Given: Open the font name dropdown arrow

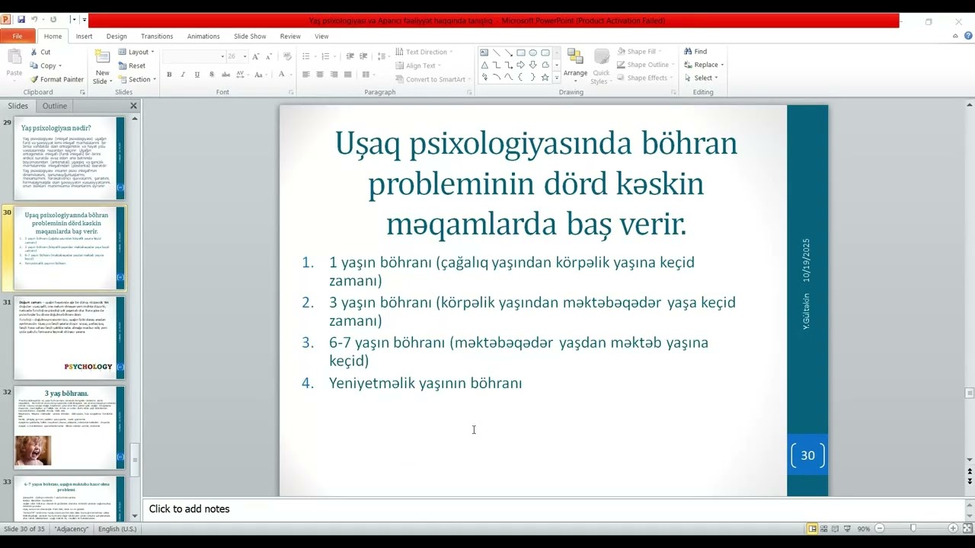Looking at the screenshot, I should [222, 56].
